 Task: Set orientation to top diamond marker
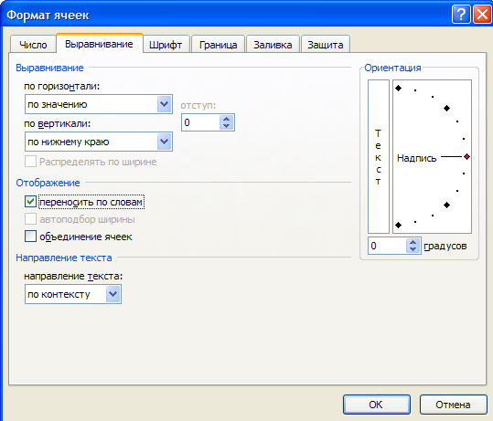click(399, 89)
